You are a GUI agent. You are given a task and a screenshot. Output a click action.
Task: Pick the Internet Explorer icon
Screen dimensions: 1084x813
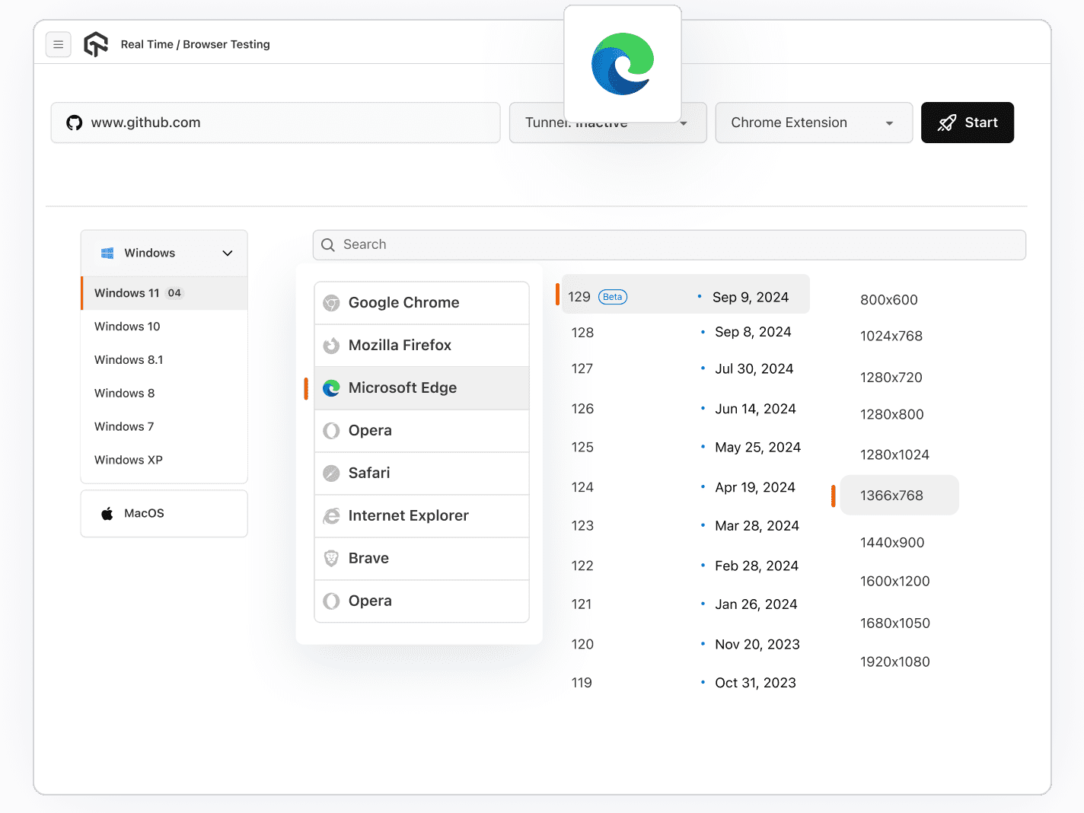tap(331, 515)
